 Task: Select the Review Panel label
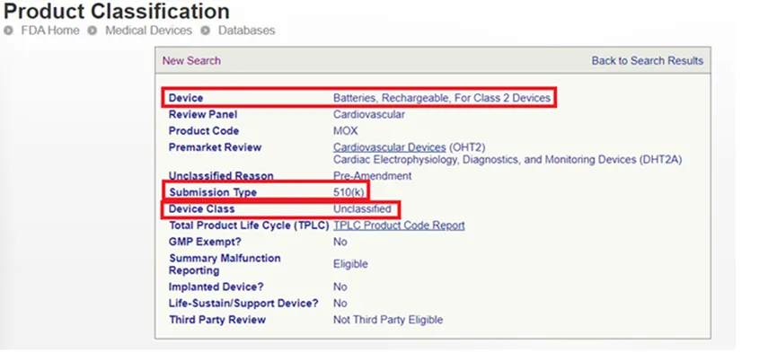coord(203,114)
